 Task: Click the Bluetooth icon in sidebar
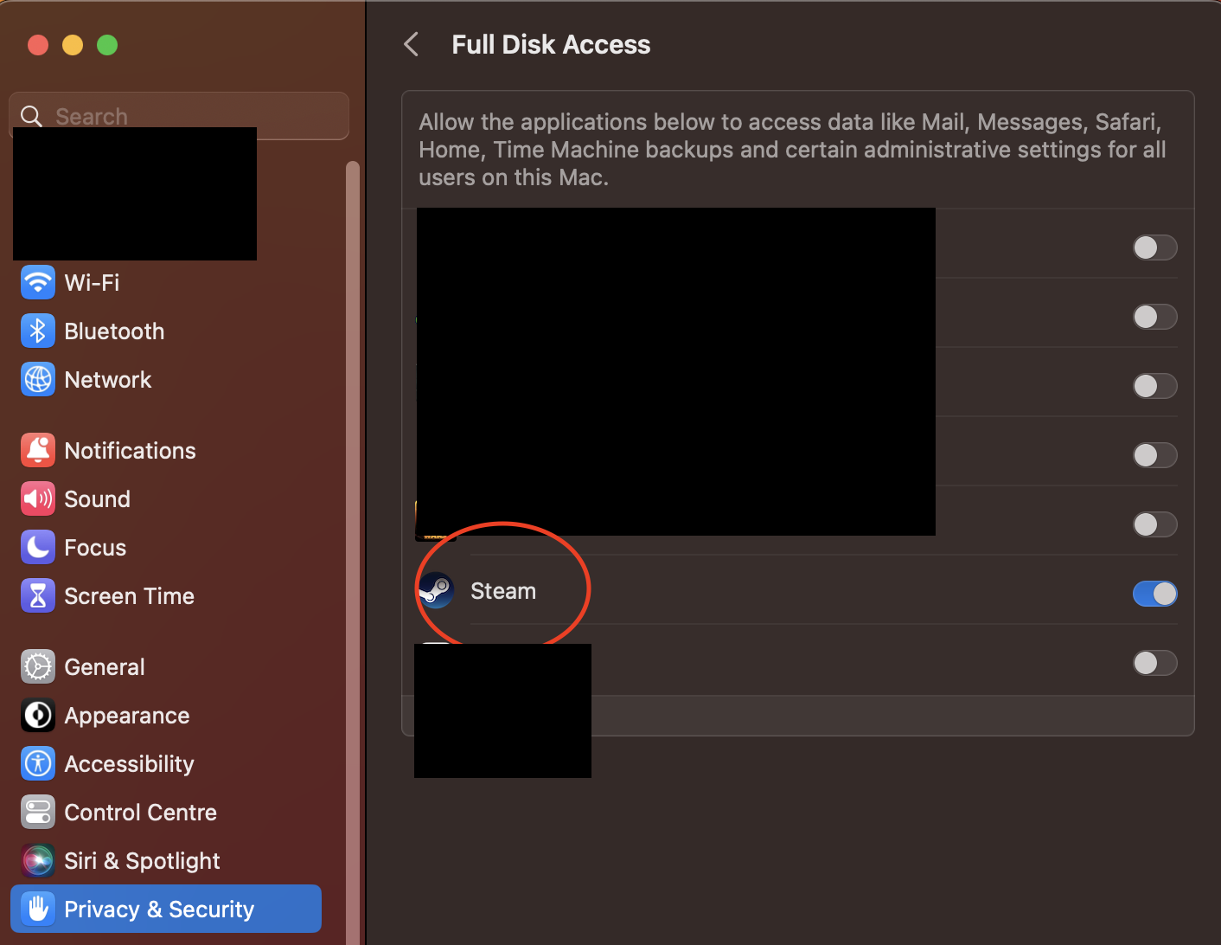(x=38, y=331)
